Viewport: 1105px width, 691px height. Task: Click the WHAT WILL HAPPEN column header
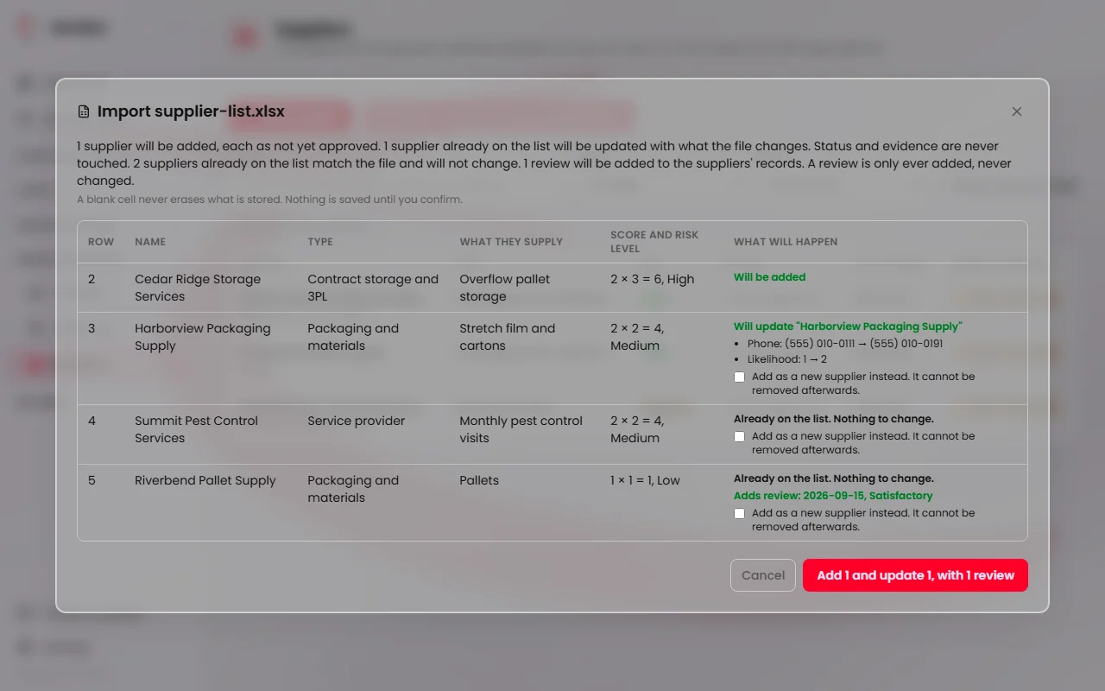click(786, 242)
